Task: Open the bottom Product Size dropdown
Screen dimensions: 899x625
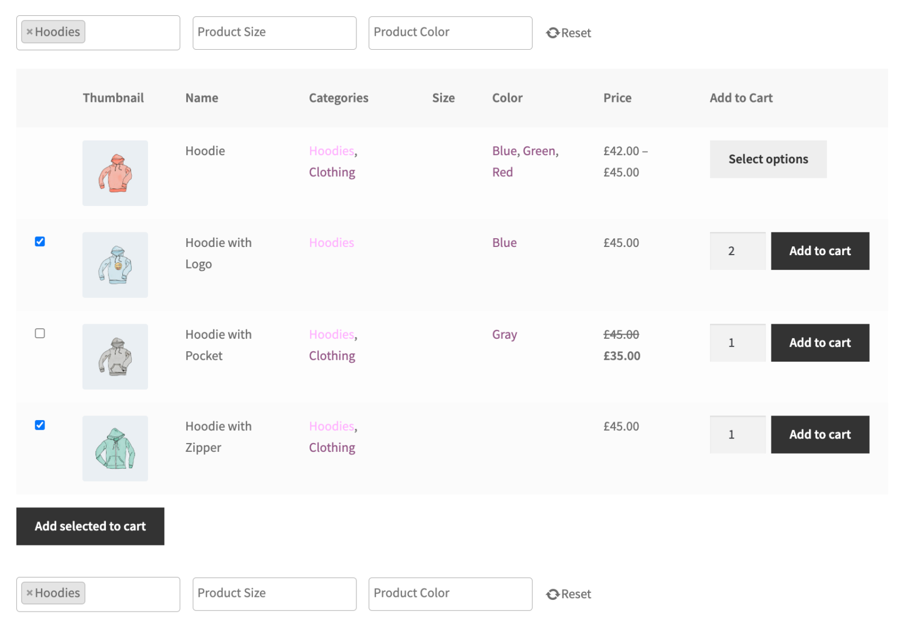Action: [x=274, y=594]
